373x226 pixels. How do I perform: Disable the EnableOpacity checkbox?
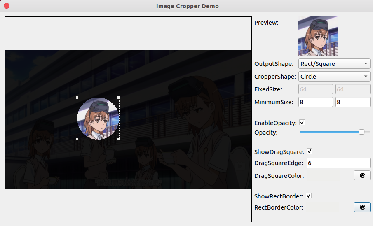[302, 123]
